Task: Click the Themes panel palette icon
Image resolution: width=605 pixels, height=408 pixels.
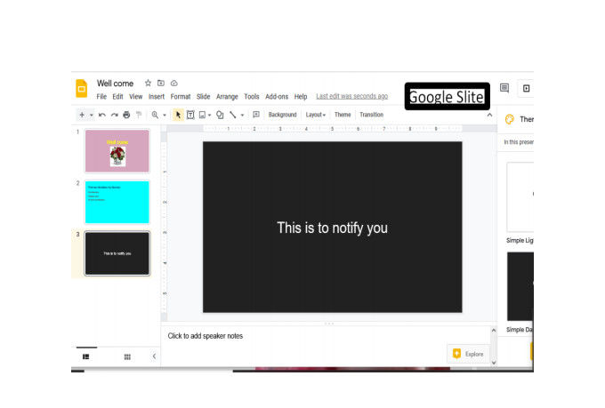Action: 509,119
